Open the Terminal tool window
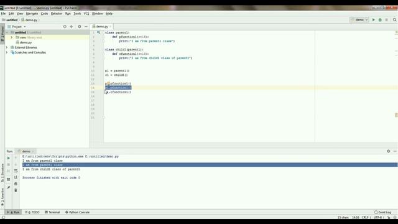Image resolution: width=398 pixels, height=224 pixels. click(52, 212)
